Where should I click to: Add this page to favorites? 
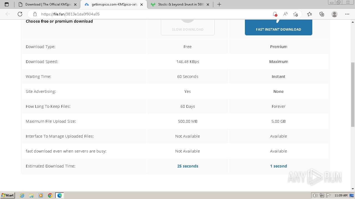point(295,14)
